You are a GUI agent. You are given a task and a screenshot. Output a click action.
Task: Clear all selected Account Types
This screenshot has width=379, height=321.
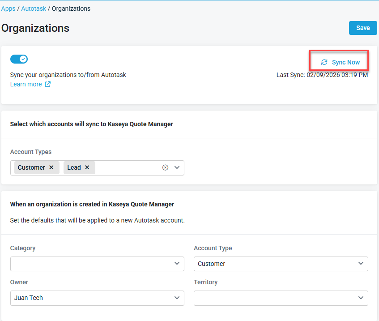pyautogui.click(x=165, y=167)
